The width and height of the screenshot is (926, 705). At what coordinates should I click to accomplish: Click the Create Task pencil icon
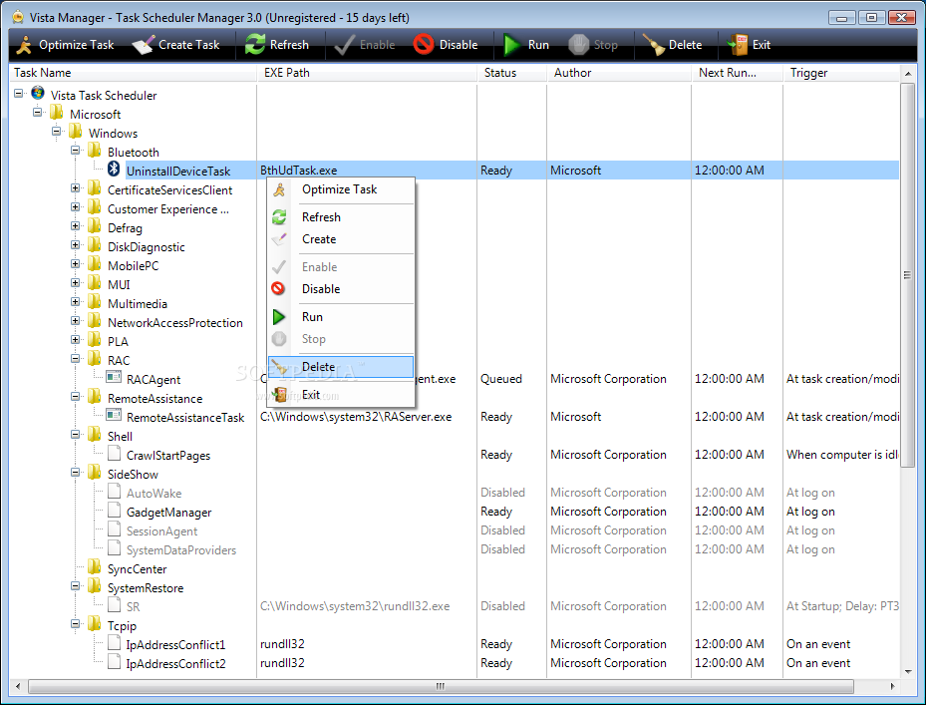point(143,45)
